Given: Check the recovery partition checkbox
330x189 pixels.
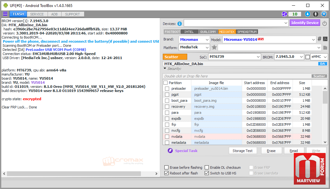Looking at the screenshot, I should [x=167, y=107].
